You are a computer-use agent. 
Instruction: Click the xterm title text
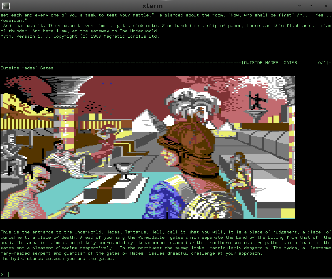pos(152,6)
